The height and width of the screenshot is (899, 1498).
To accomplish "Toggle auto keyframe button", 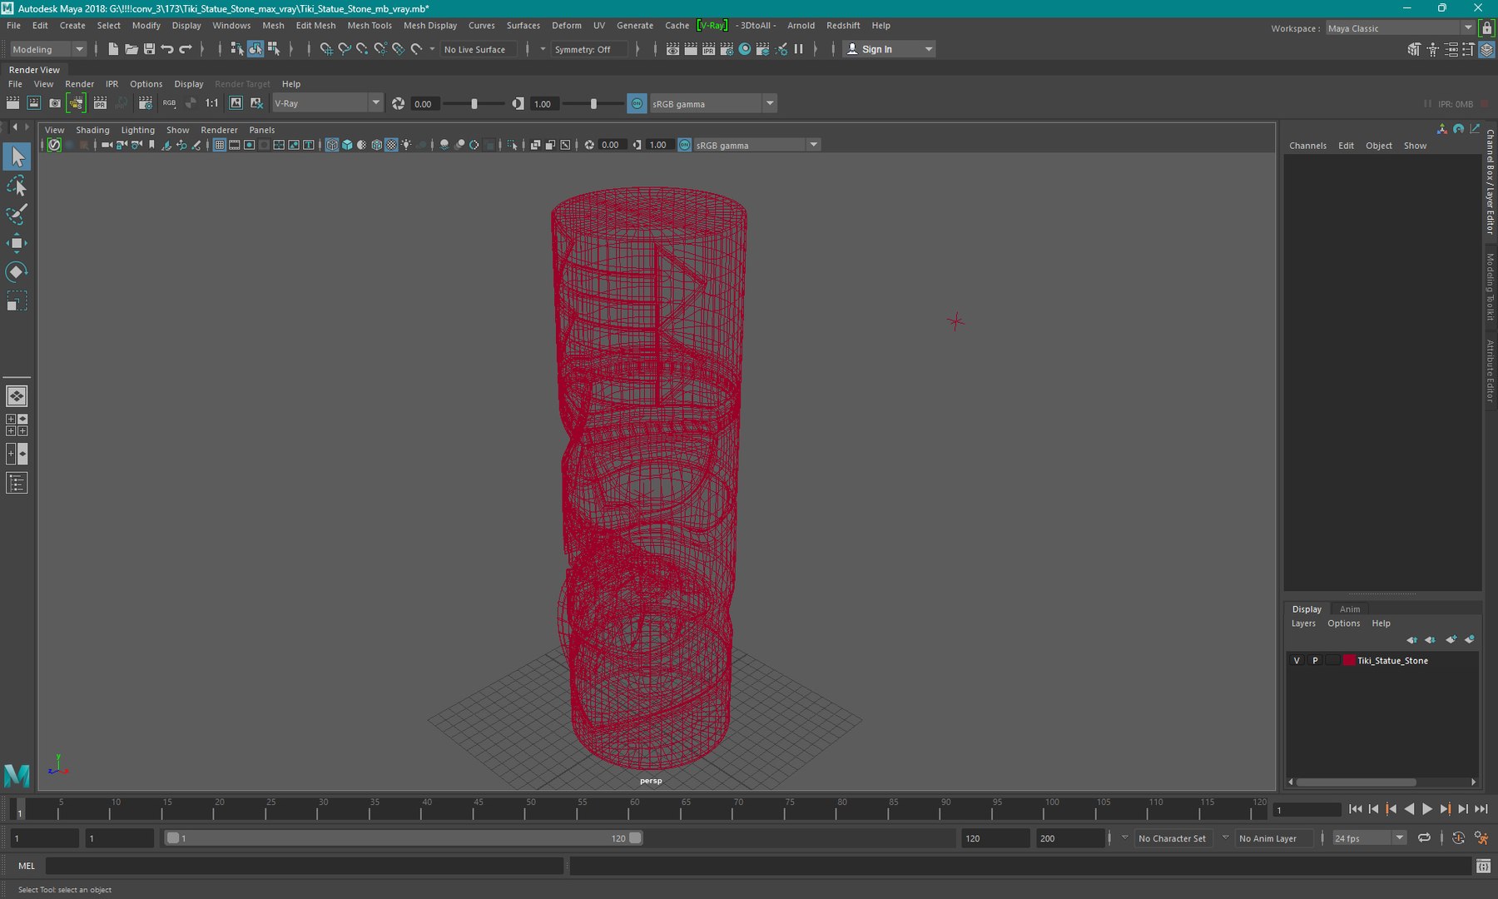I will point(1458,838).
